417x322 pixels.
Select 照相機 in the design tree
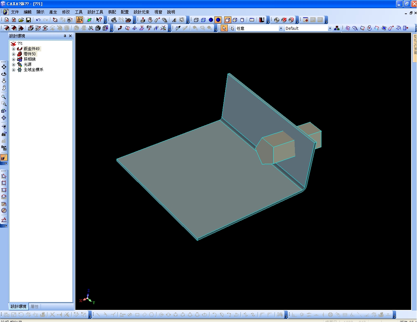tap(29, 59)
